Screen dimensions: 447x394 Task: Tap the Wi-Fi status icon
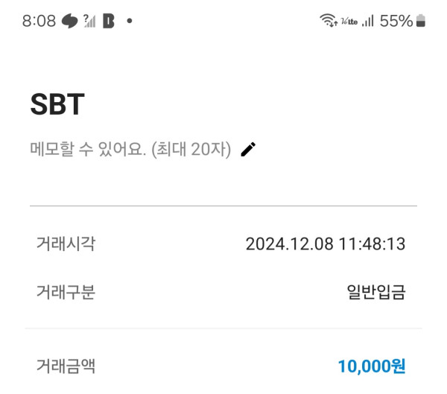coord(328,21)
